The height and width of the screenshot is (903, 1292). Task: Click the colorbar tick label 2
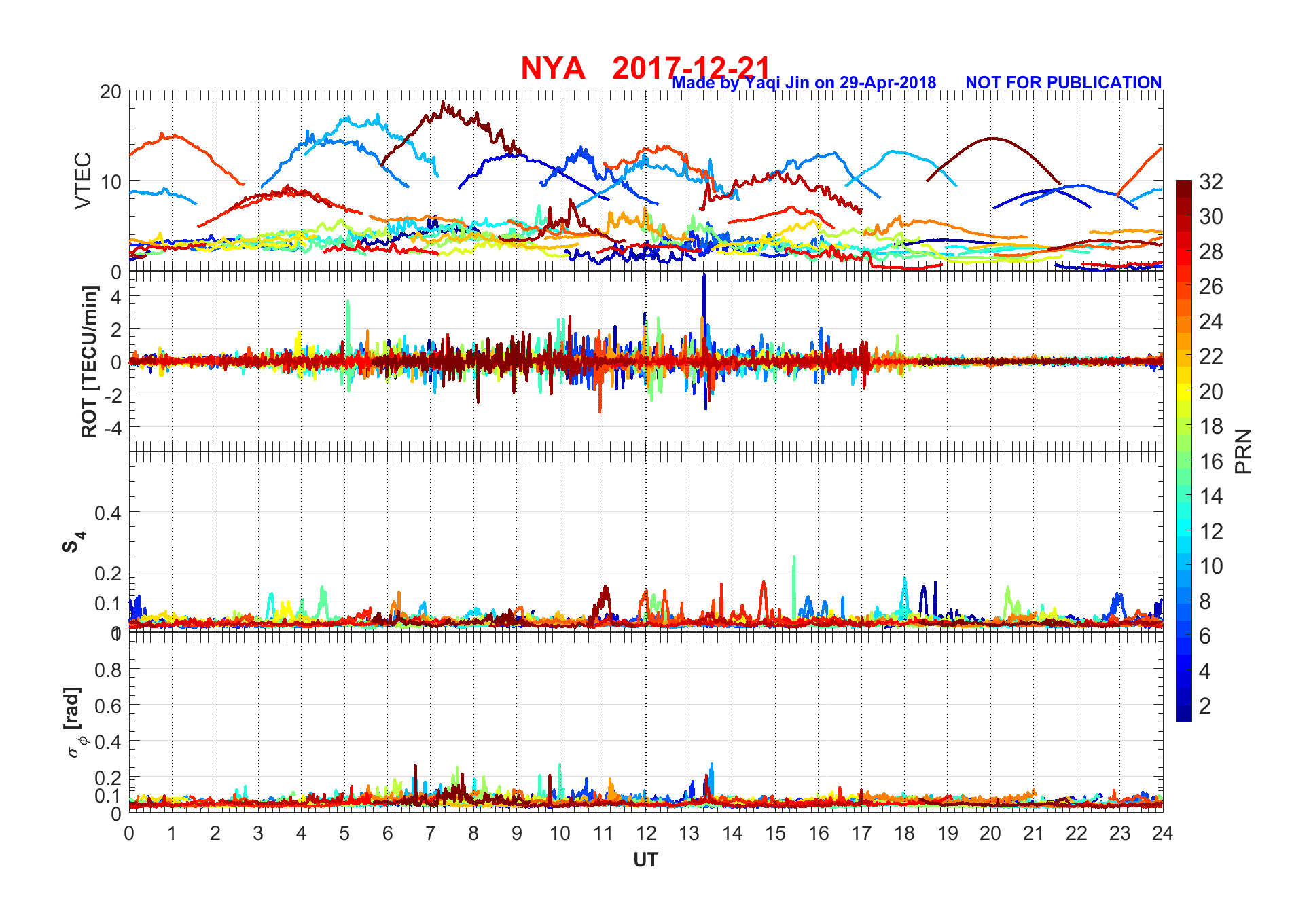[x=1205, y=706]
